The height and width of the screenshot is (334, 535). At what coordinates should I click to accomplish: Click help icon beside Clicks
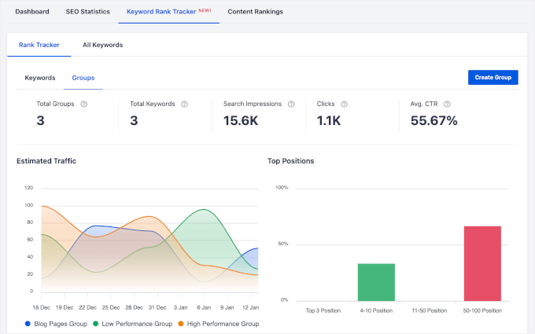coord(345,104)
